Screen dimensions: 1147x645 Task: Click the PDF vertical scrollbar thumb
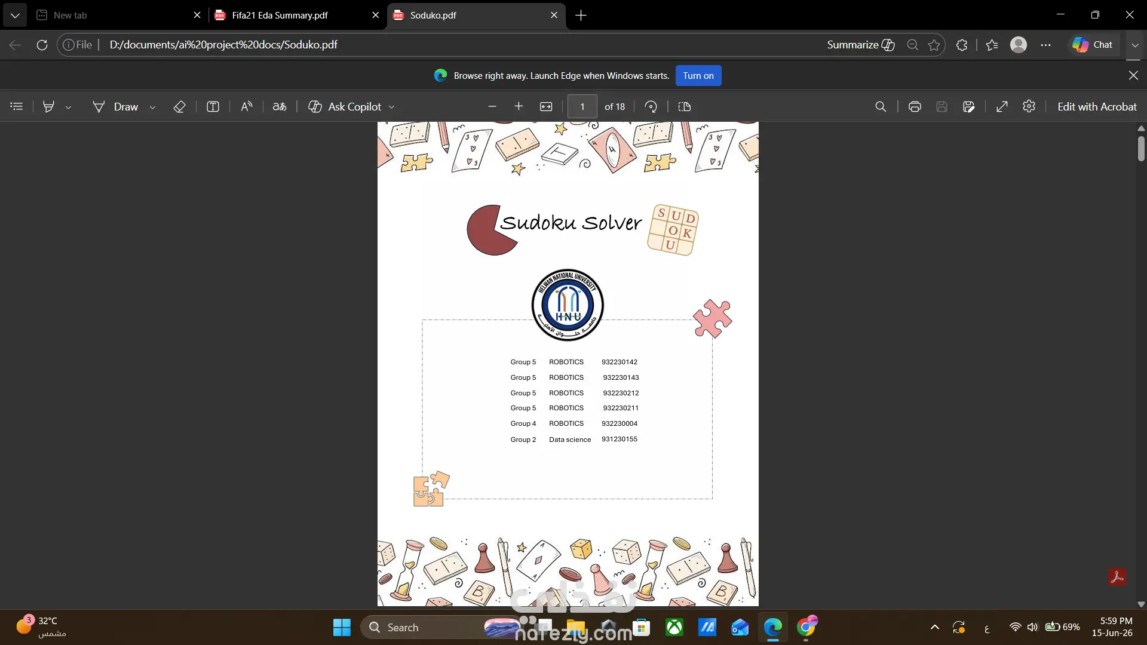point(1141,149)
